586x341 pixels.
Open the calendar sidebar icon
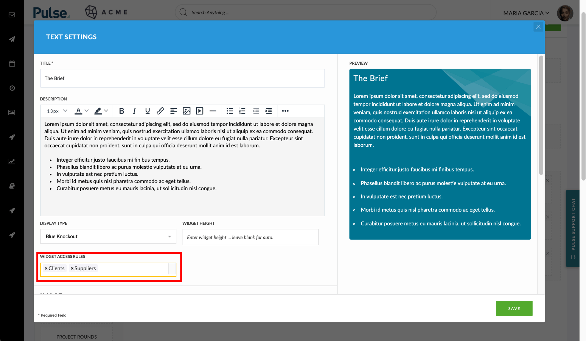(x=12, y=63)
